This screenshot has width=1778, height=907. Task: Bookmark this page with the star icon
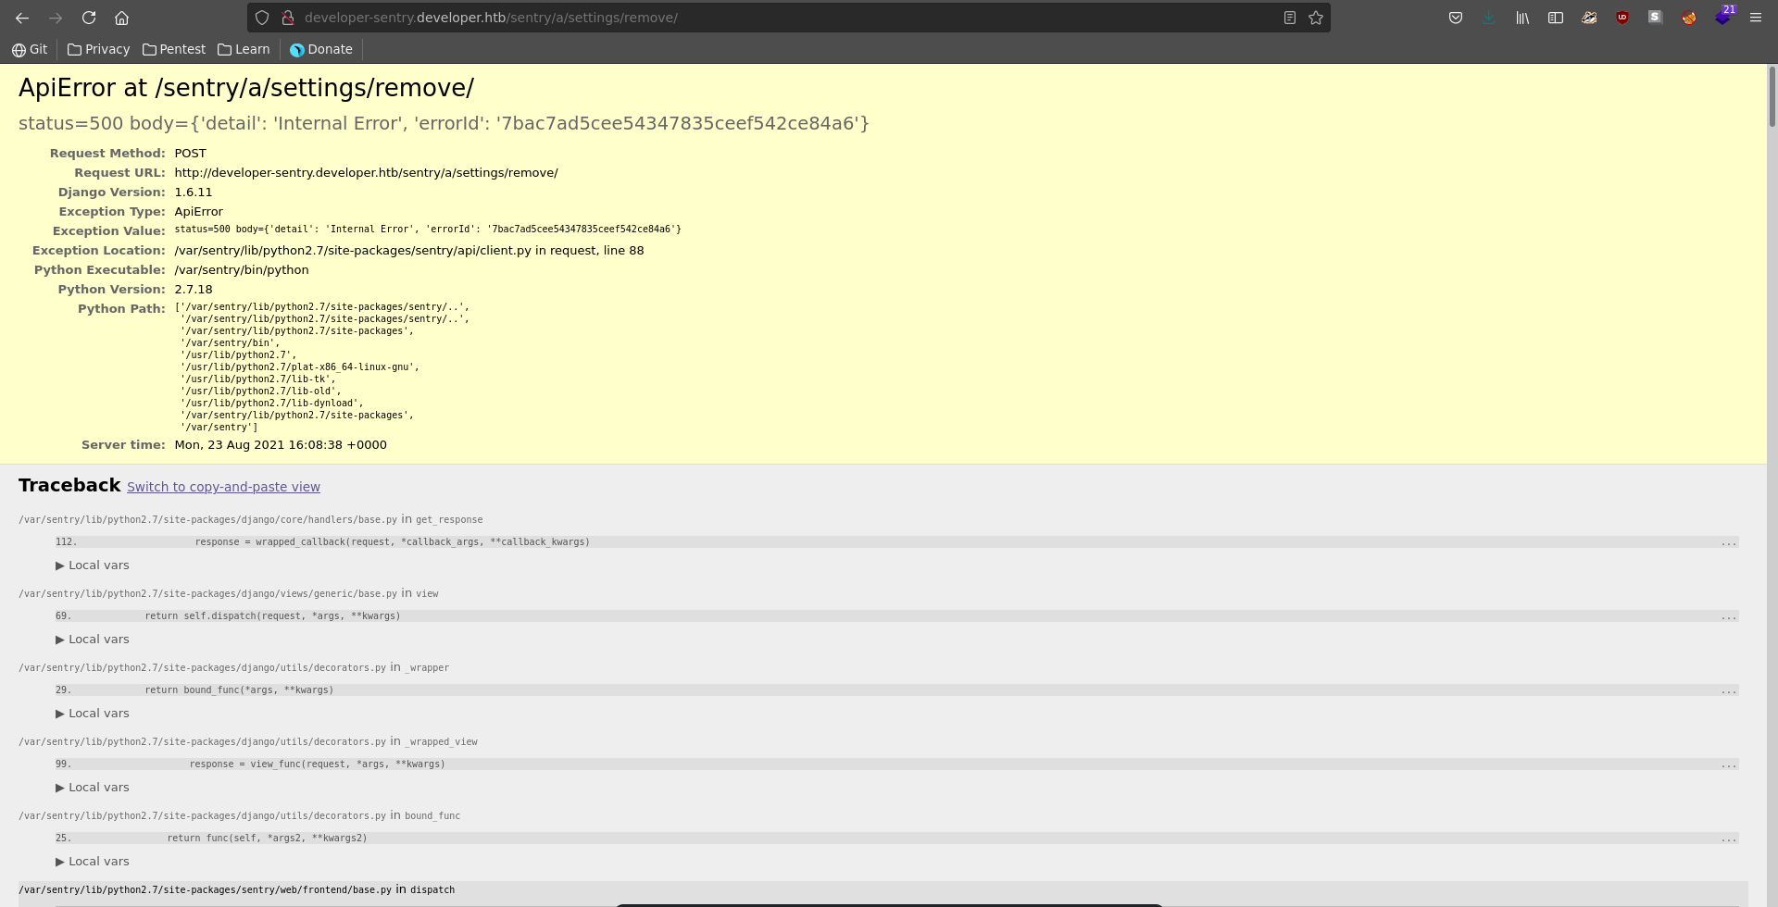tap(1315, 18)
